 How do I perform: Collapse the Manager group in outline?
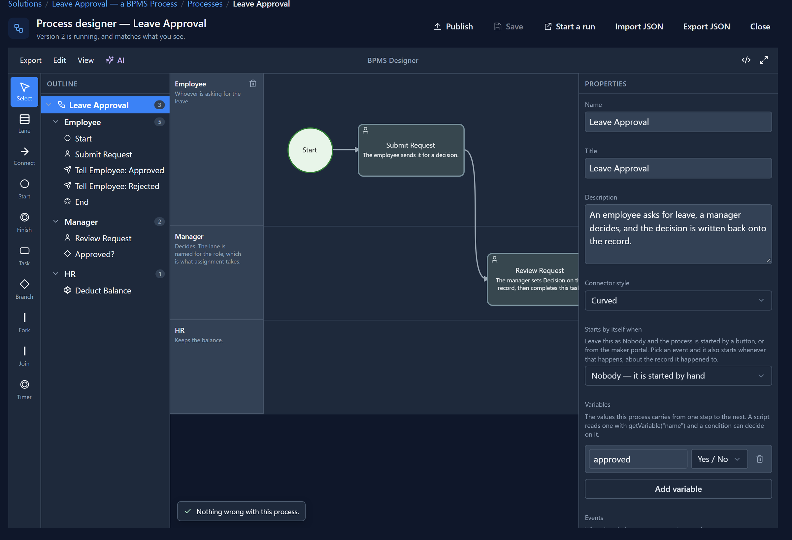[56, 221]
